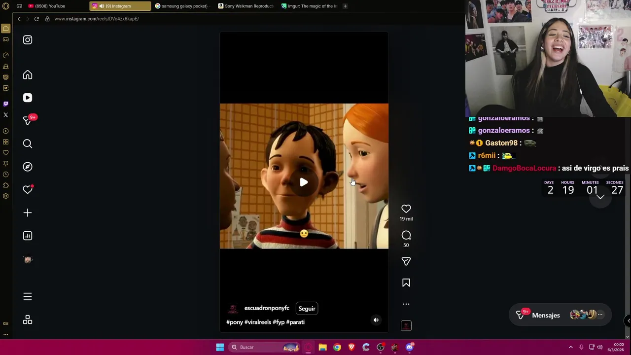Open GX Corner gamepad icon

(6, 39)
